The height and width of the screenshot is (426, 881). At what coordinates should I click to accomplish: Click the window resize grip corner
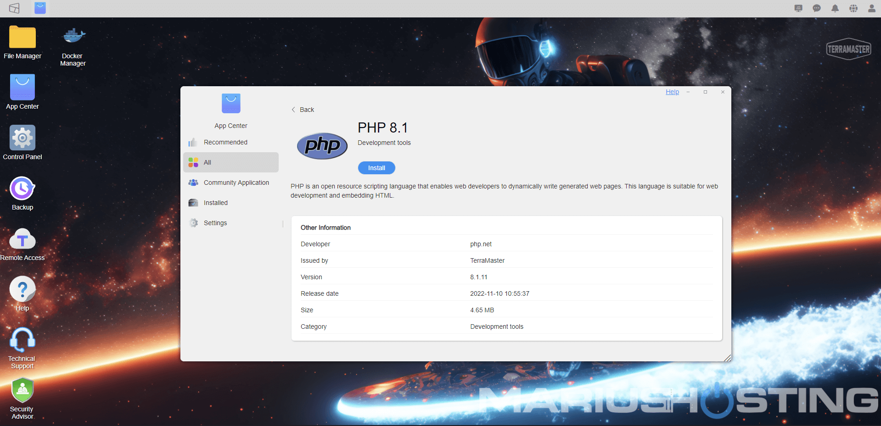(x=727, y=358)
